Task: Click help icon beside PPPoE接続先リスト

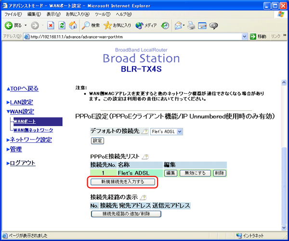Action: coord(145,157)
